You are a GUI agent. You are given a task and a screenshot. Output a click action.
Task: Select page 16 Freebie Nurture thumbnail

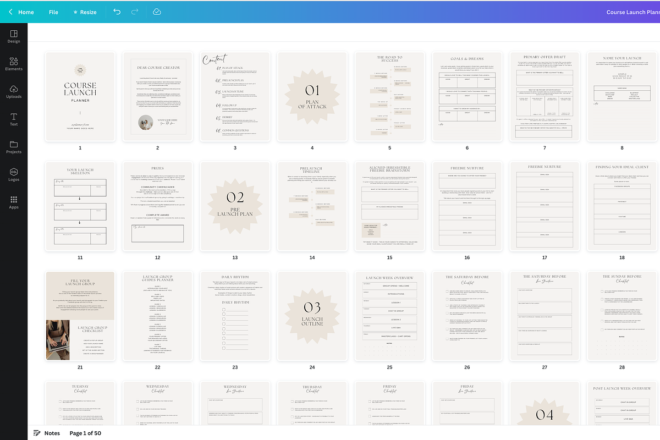click(x=467, y=206)
